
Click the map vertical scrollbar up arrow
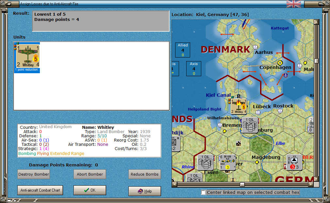tap(316, 22)
